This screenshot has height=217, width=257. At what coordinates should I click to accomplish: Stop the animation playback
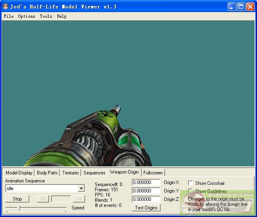17,199
